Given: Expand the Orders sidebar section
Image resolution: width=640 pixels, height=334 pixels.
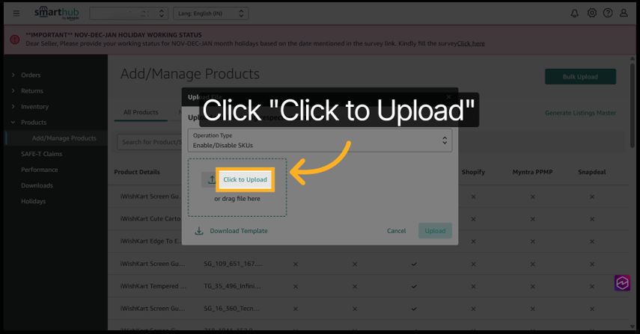Looking at the screenshot, I should (x=31, y=75).
